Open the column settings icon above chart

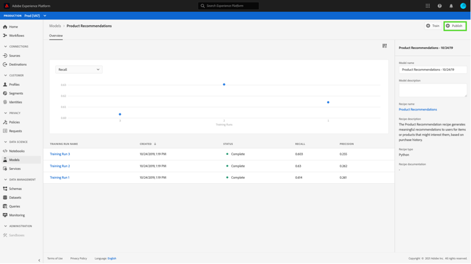click(x=384, y=46)
